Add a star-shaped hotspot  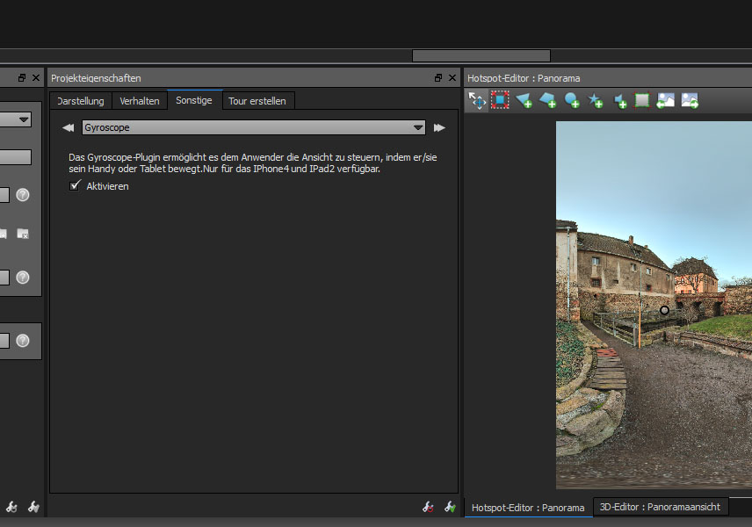click(x=596, y=100)
